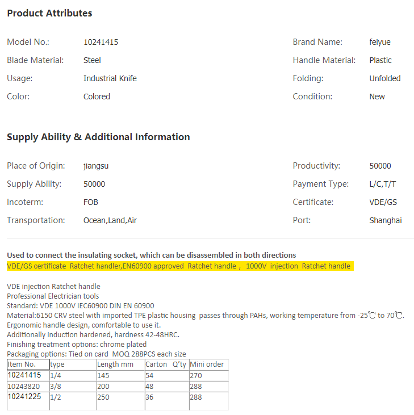Click the Payment Type value L/C,T/T
The width and height of the screenshot is (414, 415).
383,184
